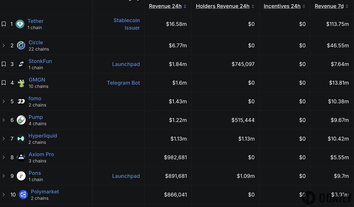Bookmark the Tether row
This screenshot has height=207, width=354.
coord(4,24)
